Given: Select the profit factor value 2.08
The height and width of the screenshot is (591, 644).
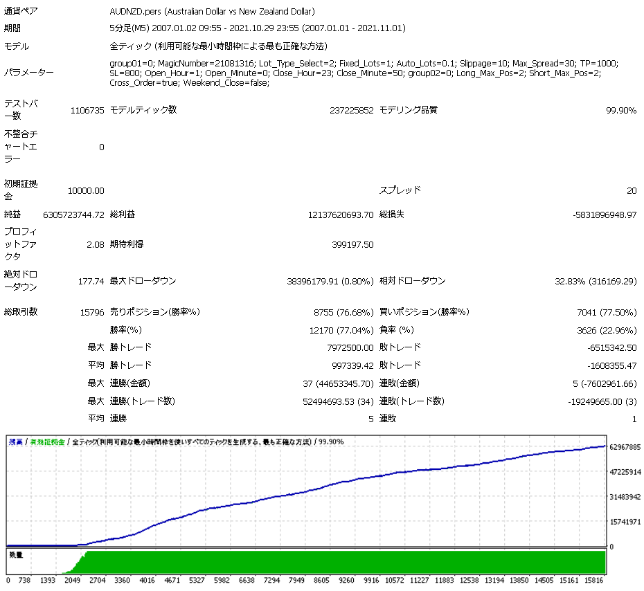Looking at the screenshot, I should click(96, 244).
